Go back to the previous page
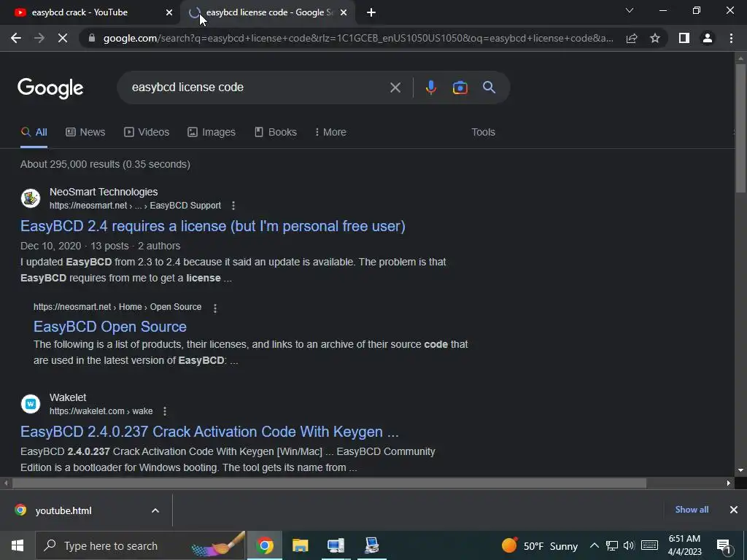The width and height of the screenshot is (747, 560). [16, 38]
